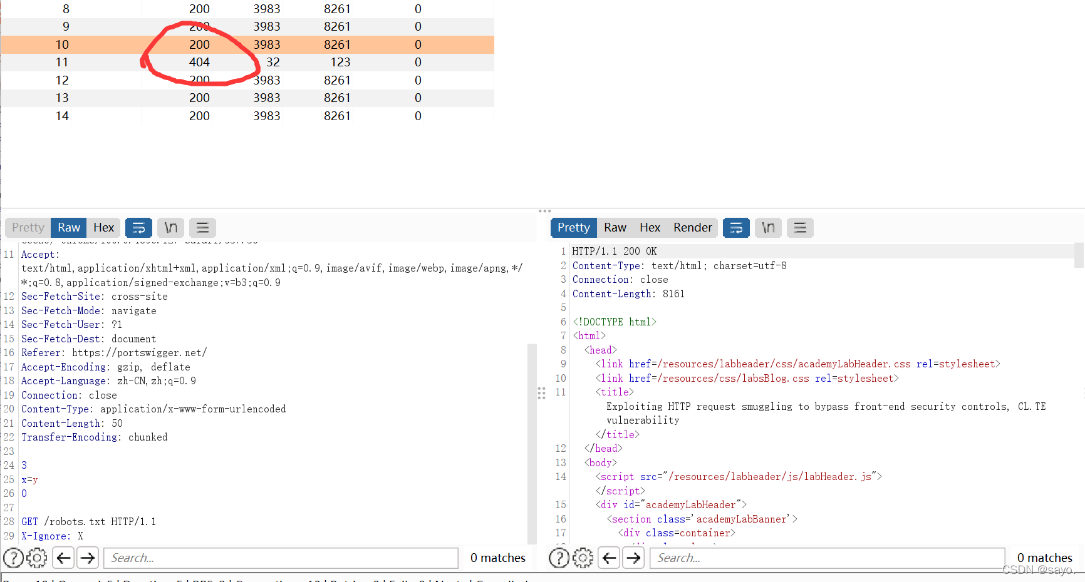Image resolution: width=1085 pixels, height=582 pixels.
Task: Switch response view to Raw tab
Action: [x=615, y=228]
